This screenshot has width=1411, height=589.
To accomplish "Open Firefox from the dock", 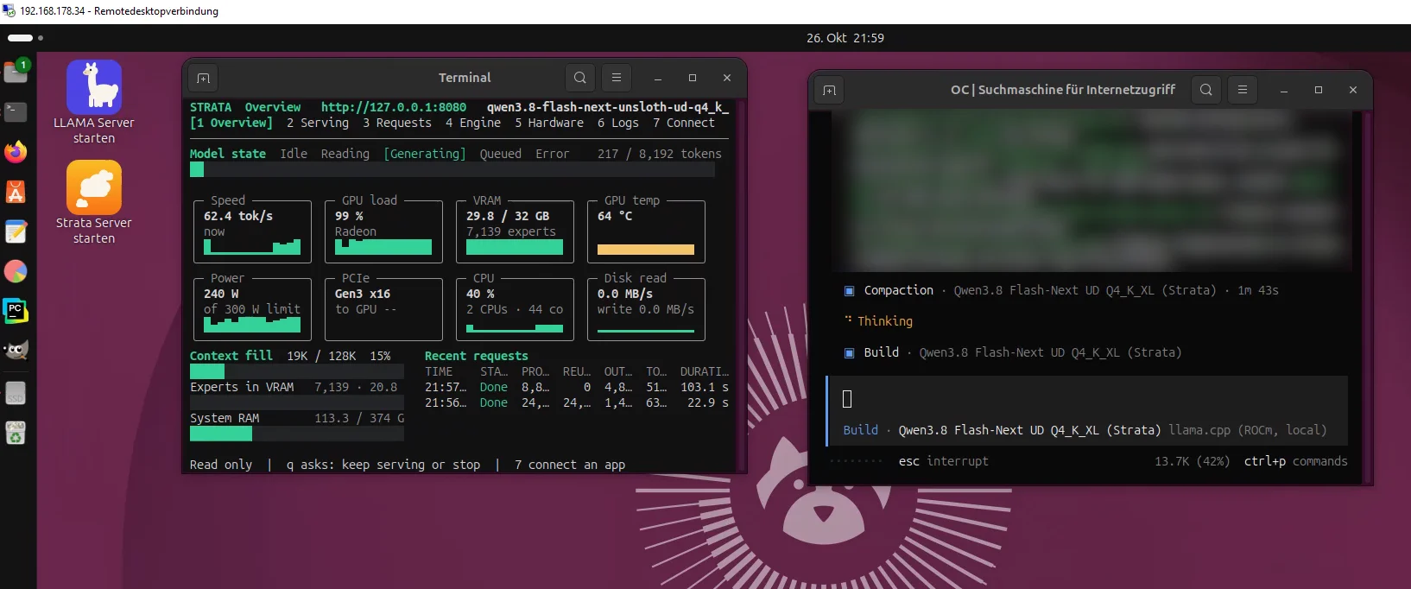I will (16, 152).
